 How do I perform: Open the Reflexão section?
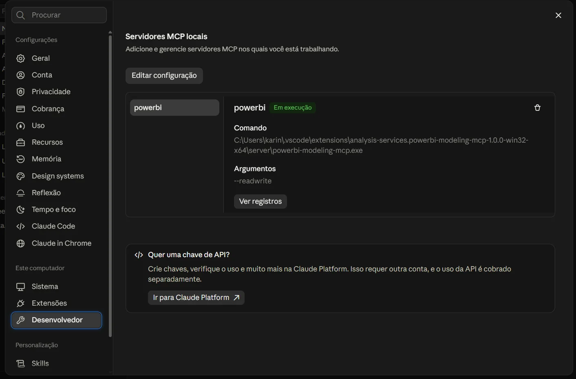pyautogui.click(x=56, y=193)
